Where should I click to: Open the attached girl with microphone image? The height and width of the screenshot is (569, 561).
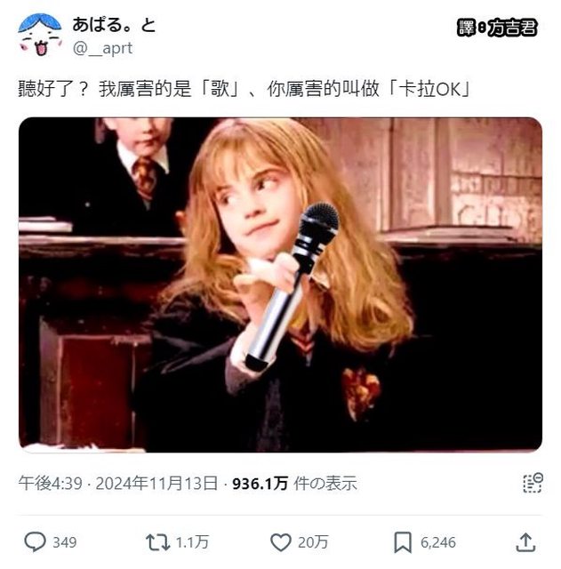pyautogui.click(x=281, y=284)
